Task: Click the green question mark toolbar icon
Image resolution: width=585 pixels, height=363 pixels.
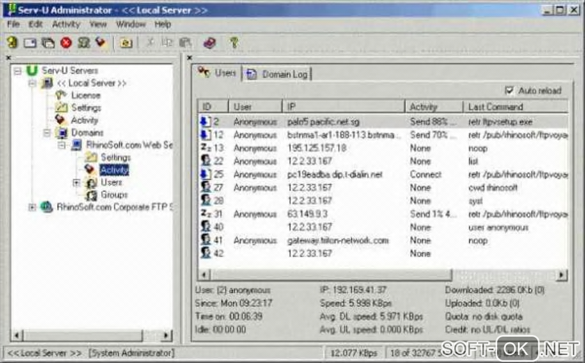Action: click(x=234, y=43)
